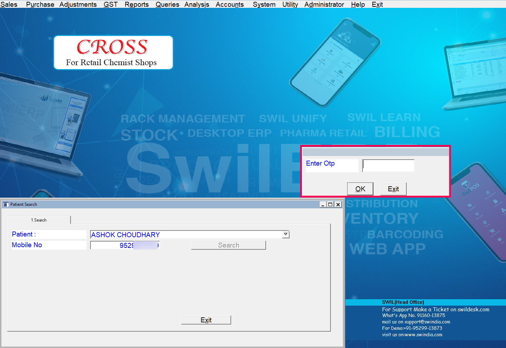This screenshot has height=348, width=506.
Task: Click the Patient name field ASHOK CHOUDHARY
Action: coord(187,235)
